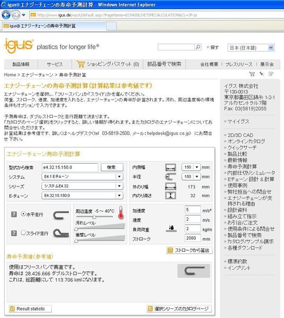Click the ストロークから算出 button
This screenshot has width=284, height=318.
[189, 250]
